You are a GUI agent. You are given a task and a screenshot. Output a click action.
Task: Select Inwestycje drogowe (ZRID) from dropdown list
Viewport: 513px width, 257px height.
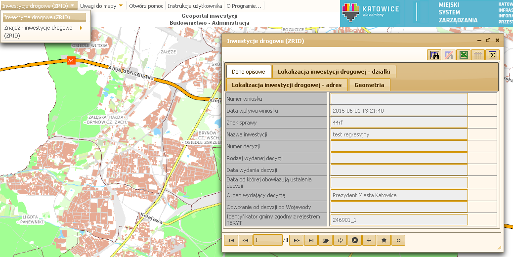coord(44,17)
